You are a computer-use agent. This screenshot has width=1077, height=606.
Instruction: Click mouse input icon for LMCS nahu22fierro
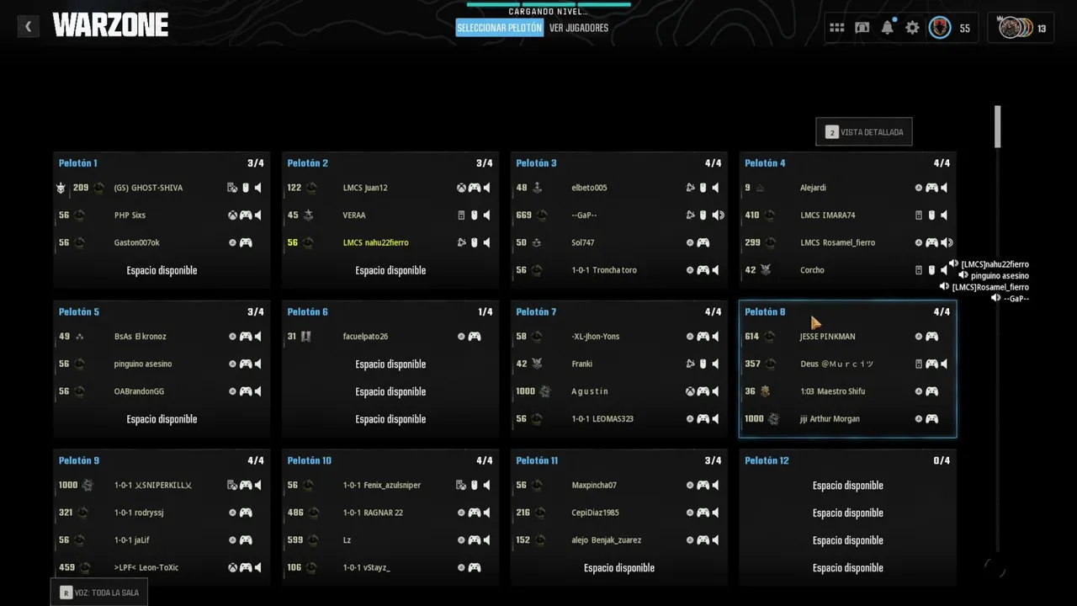(474, 242)
